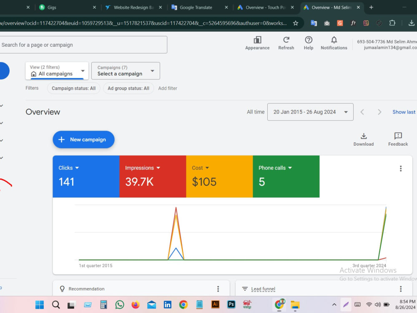Screen dimensions: 417x313
Task: Focus the Search for a page or campaign field
Action: 83,45
